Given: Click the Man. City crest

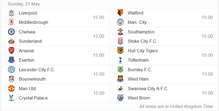Looking at the screenshot, I should (120, 22).
